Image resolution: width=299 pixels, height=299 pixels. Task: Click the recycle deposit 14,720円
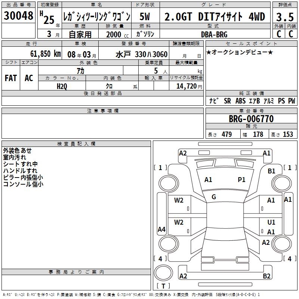(189, 86)
